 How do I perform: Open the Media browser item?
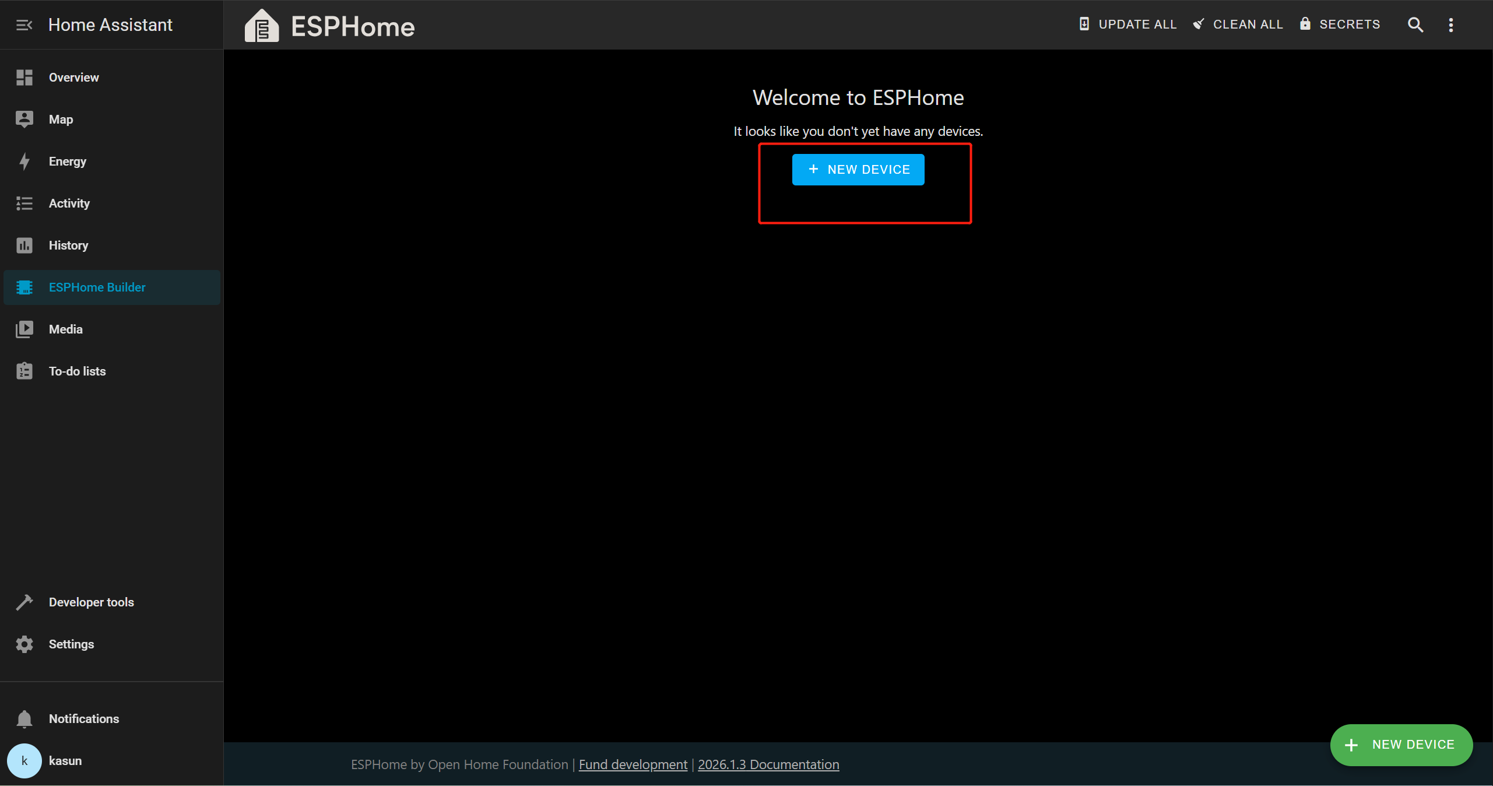click(65, 329)
